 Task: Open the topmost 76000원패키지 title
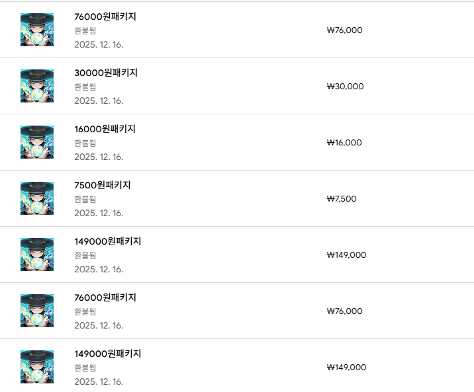point(105,17)
